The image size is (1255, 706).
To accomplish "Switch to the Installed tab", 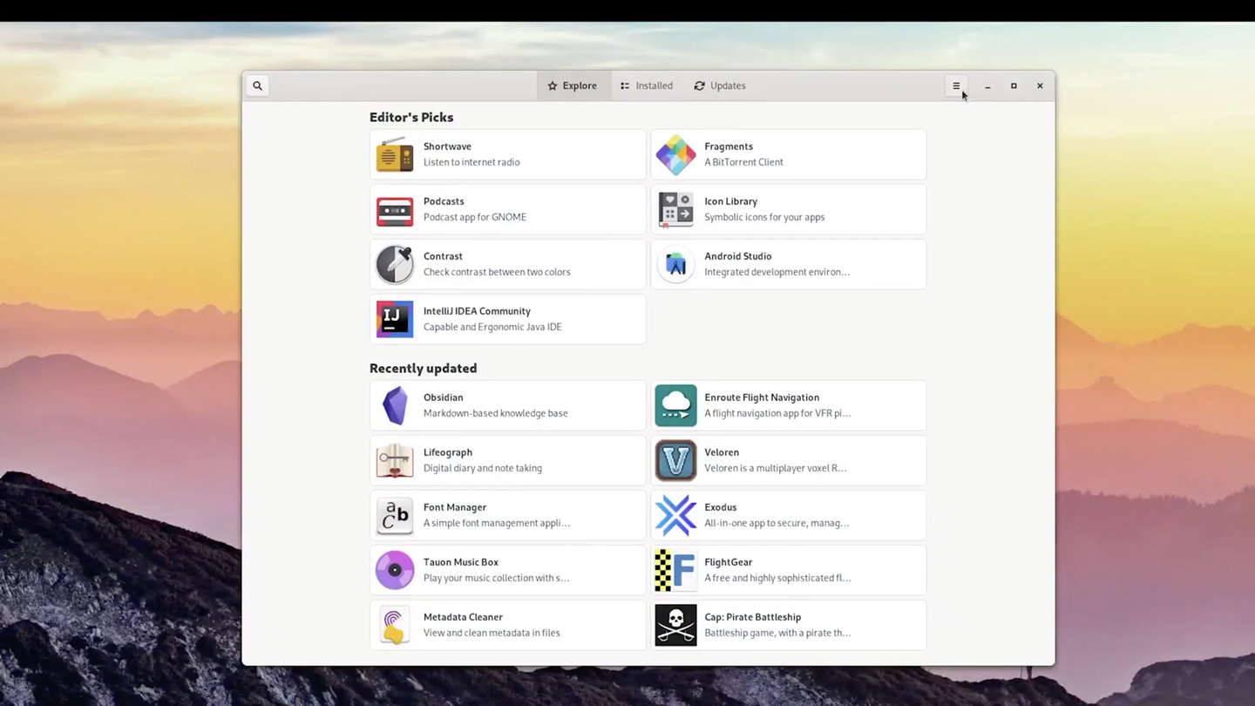I will 647,85.
